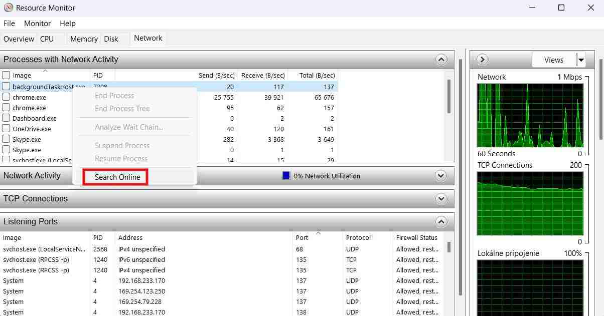Click the Lokálne pripojenie graph

click(530, 288)
